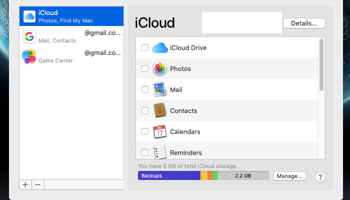The height and width of the screenshot is (200, 350).
Task: Click the 'Photos' service label
Action: 180,69
